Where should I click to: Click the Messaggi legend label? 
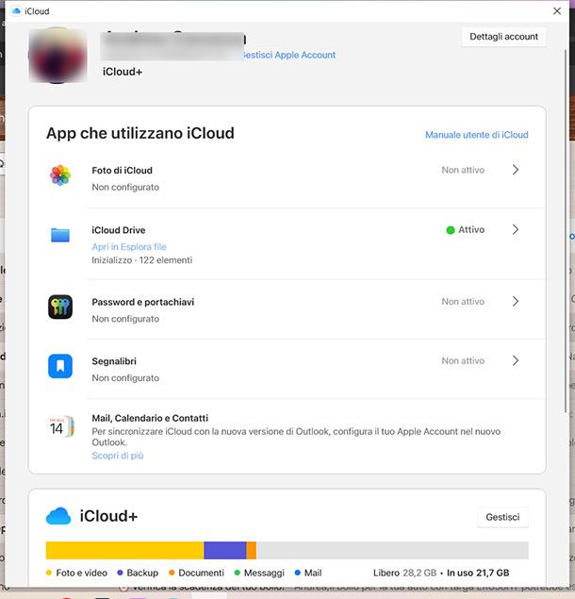[264, 573]
